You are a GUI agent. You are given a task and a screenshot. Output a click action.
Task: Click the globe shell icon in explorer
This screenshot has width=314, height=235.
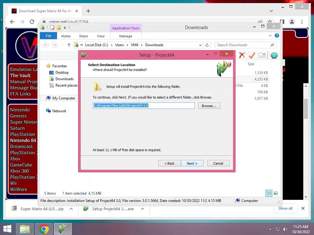click(x=274, y=55)
